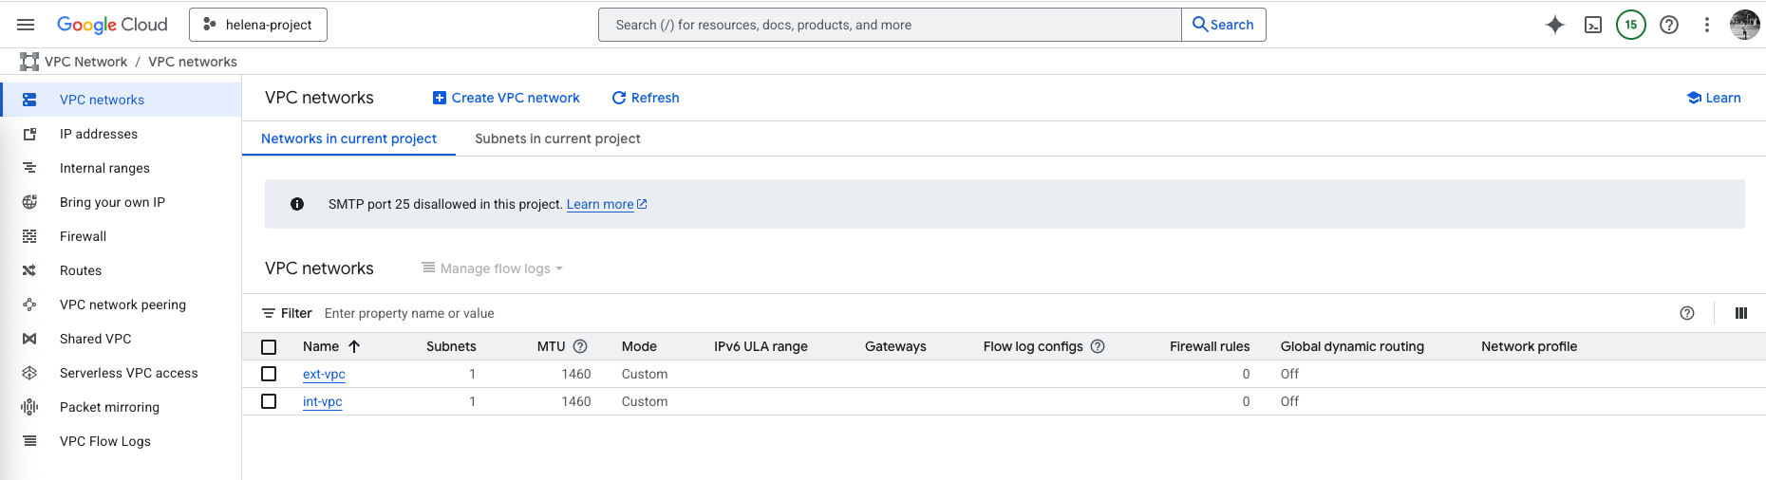Click the Gemini sparkle icon
1766x480 pixels.
point(1554,25)
